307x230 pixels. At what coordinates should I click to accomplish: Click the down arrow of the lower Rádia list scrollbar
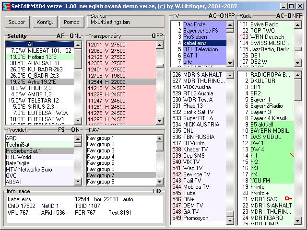[298, 221]
